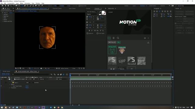Enable the Ligatures checkbox
The image size is (195, 109).
(87, 33)
